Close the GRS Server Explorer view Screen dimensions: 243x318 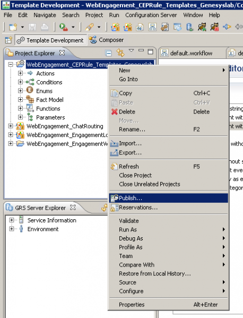(x=73, y=208)
